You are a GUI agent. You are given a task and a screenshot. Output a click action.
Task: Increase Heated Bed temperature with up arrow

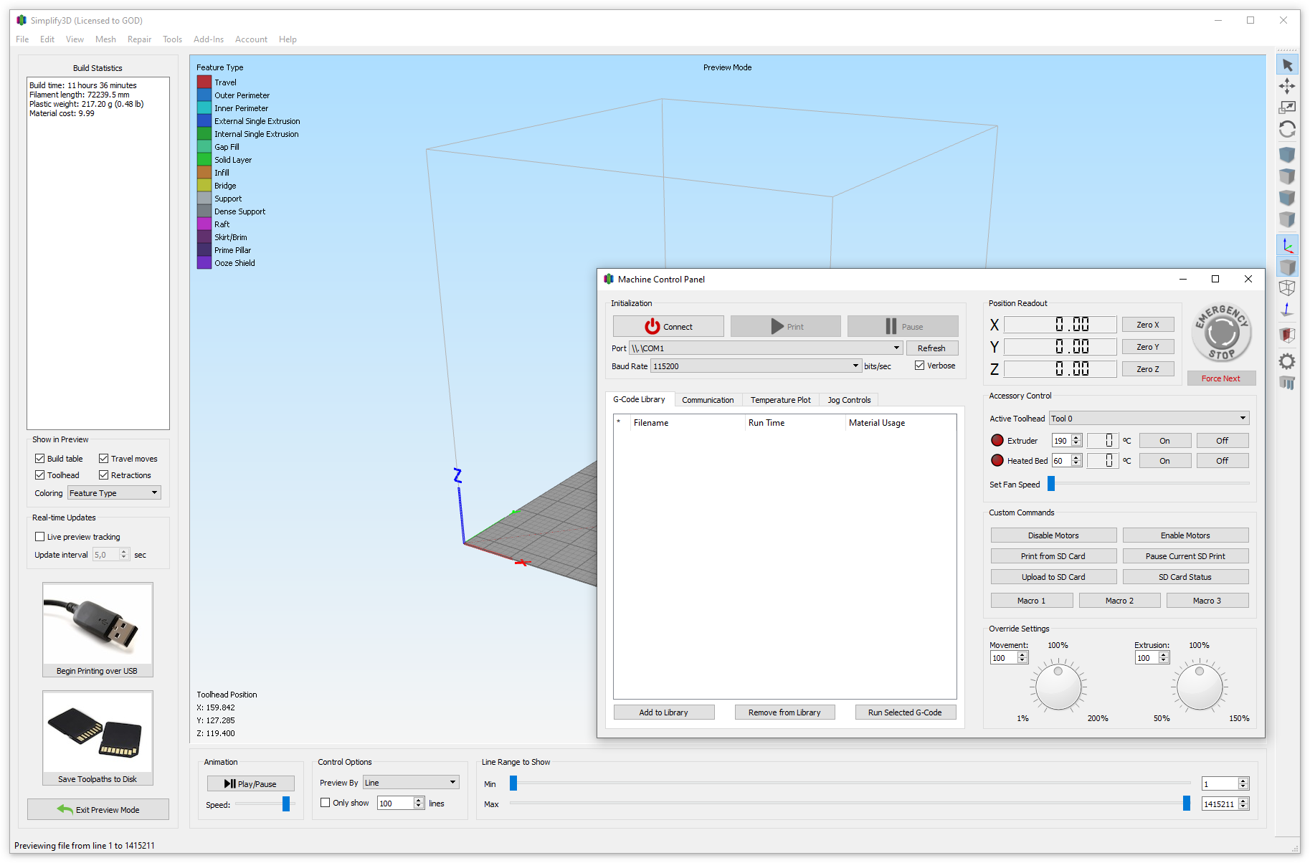pyautogui.click(x=1076, y=457)
